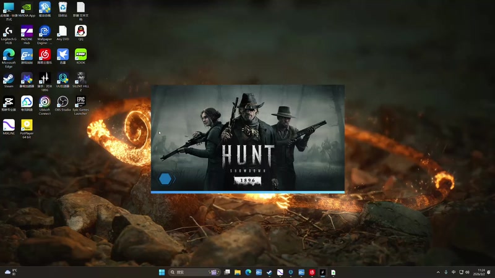
Task: Expand the hidden system tray icons
Action: point(438,272)
